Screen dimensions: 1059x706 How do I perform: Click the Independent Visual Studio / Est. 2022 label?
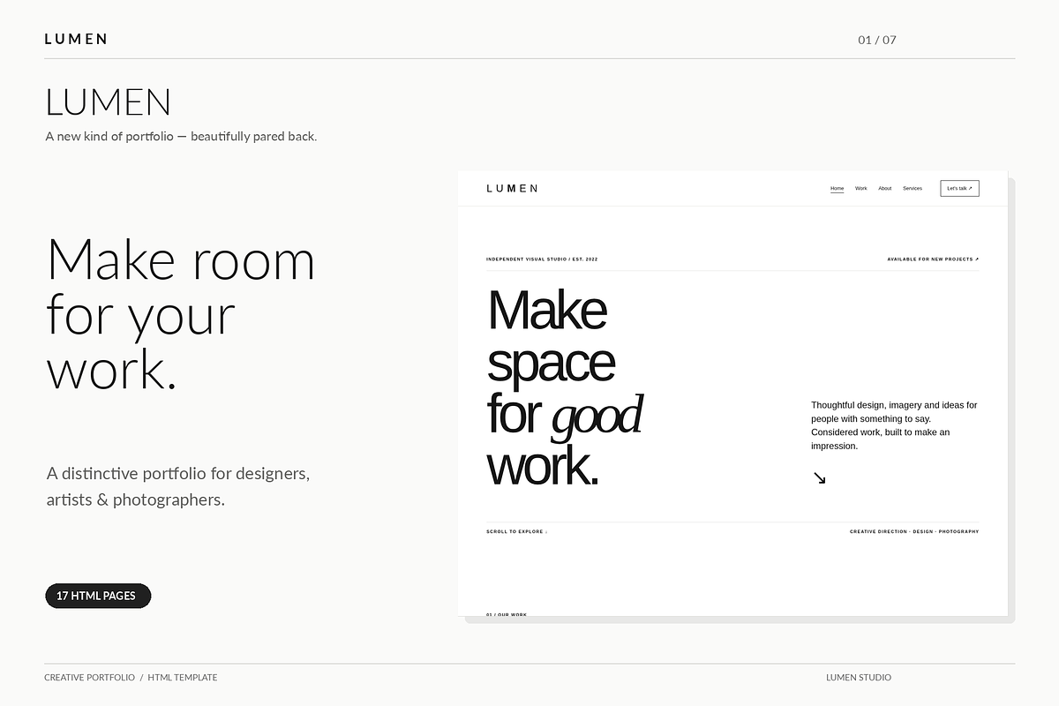[x=542, y=259]
